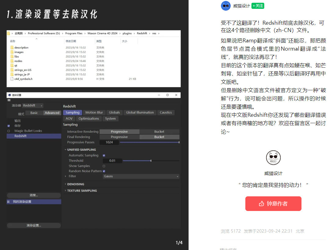Image resolution: width=332 pixels, height=250 pixels.
Task: Click the Cinema 4D icon in the title bar
Action: pos(9,95)
